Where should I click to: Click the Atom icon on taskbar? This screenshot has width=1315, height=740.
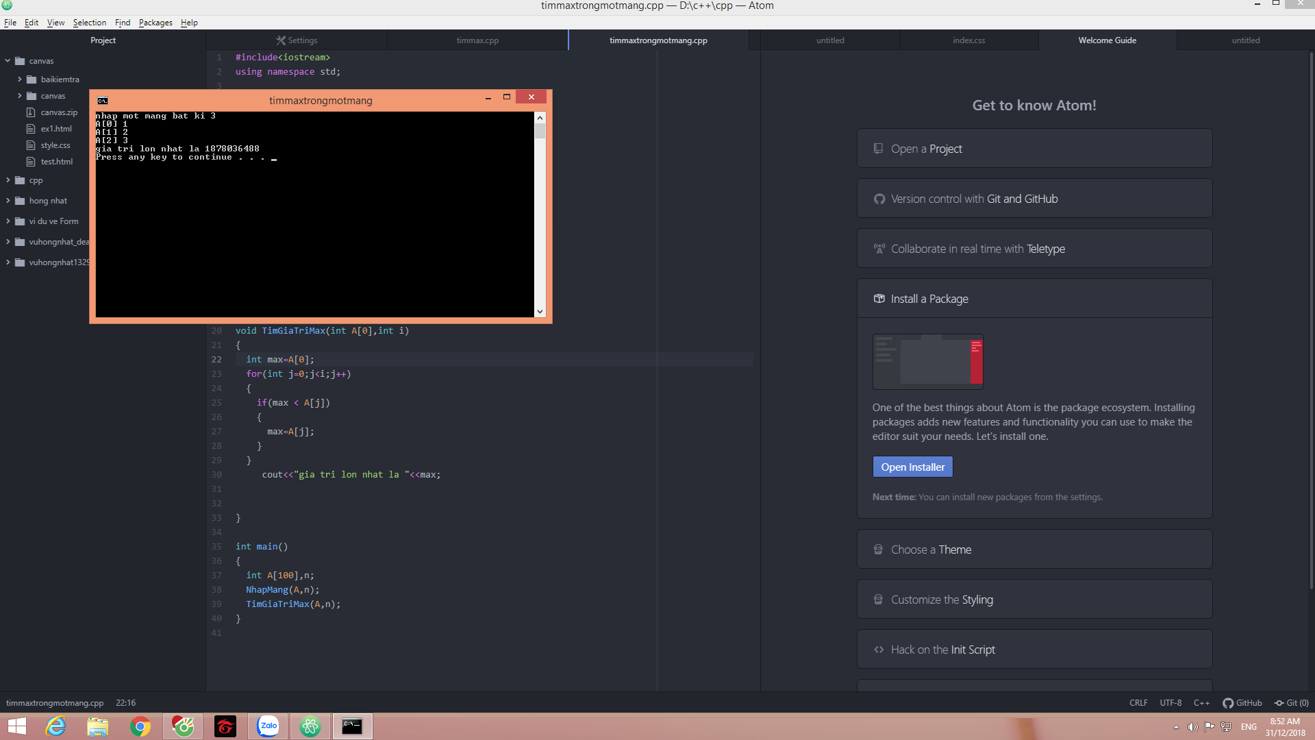[x=310, y=726]
